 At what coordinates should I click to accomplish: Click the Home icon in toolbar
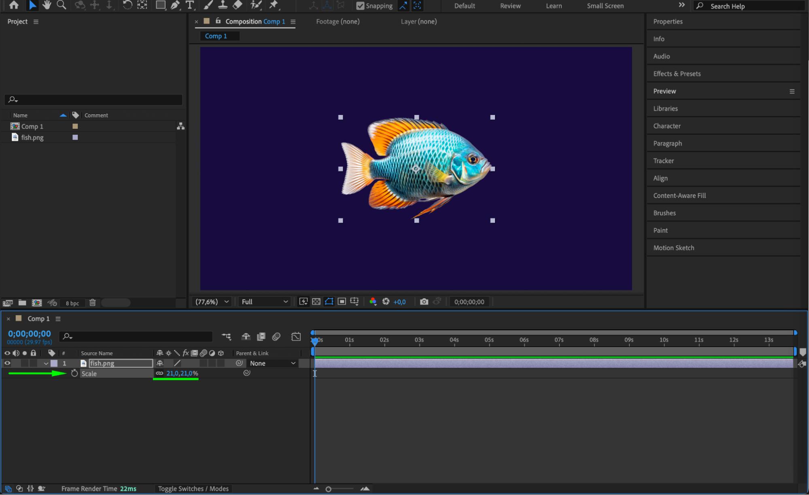[x=14, y=5]
